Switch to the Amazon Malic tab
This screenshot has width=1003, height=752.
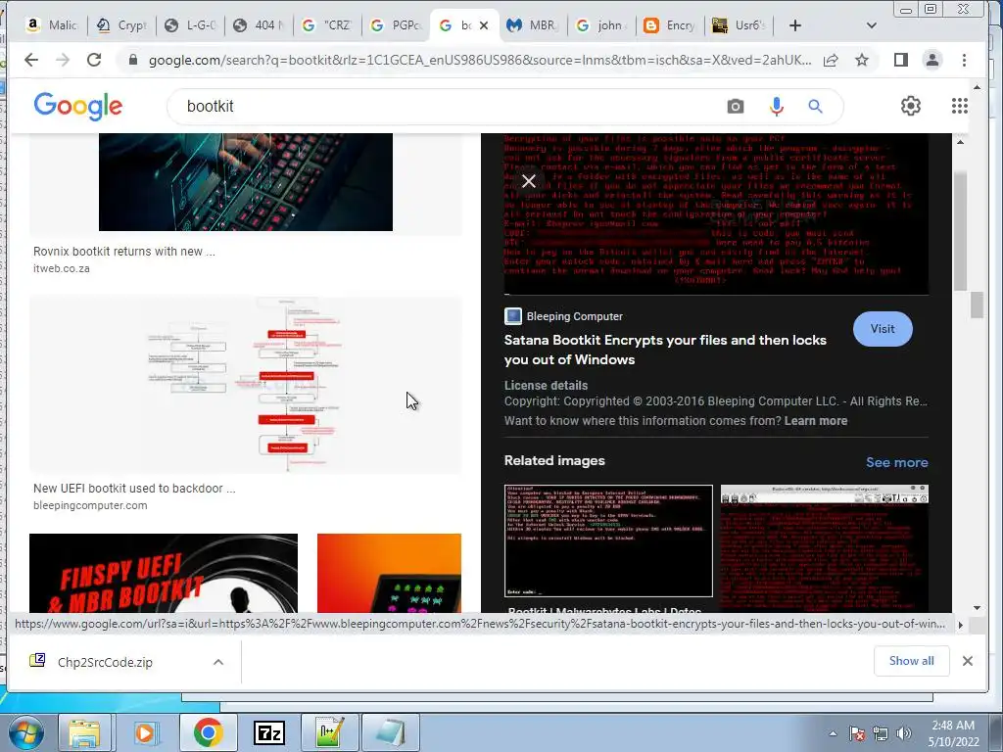tap(53, 25)
